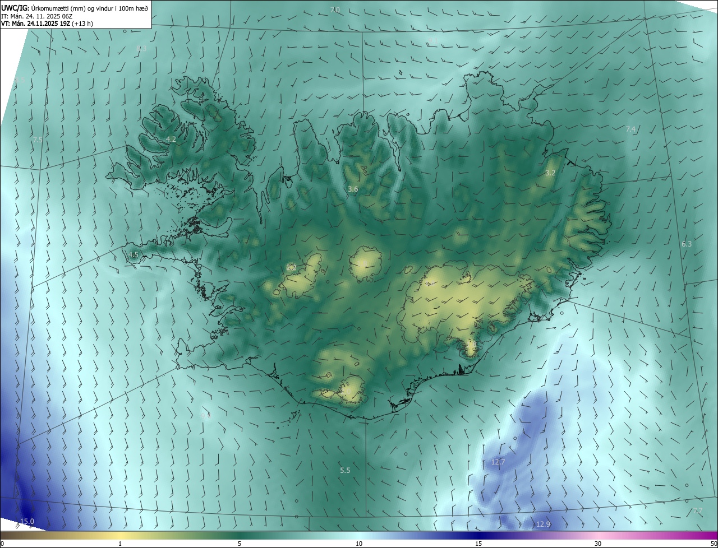This screenshot has width=718, height=548.
Task: Click the 10 tick label on the colour scale
Action: click(x=359, y=544)
